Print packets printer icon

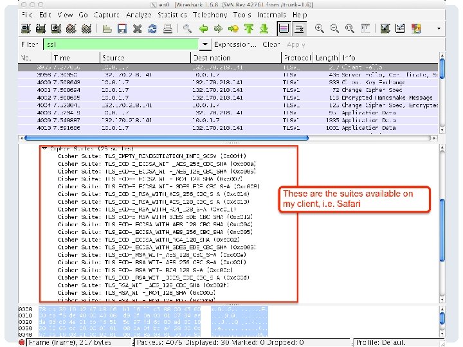click(168, 29)
